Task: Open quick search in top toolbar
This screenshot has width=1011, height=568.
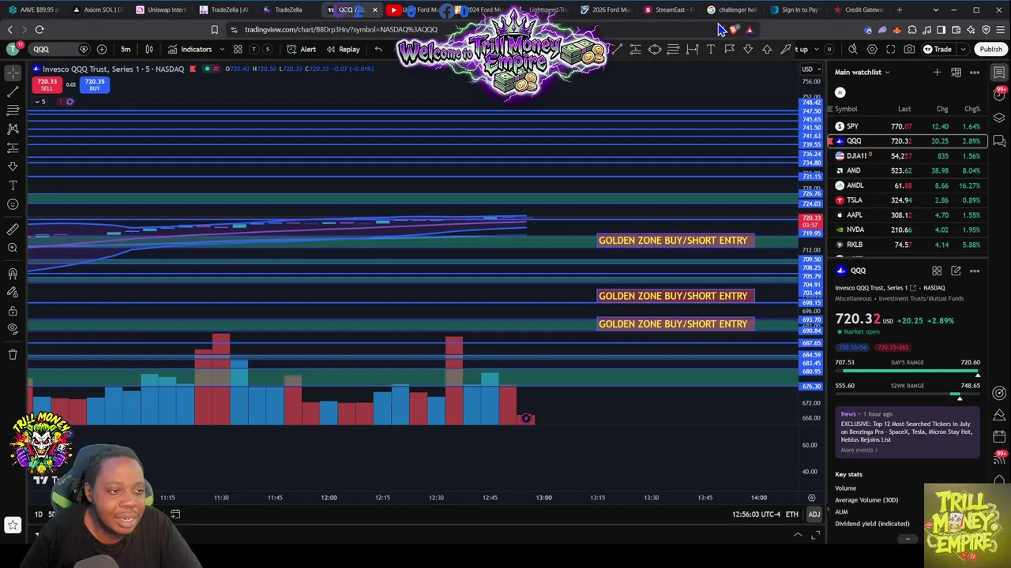Action: tap(853, 49)
